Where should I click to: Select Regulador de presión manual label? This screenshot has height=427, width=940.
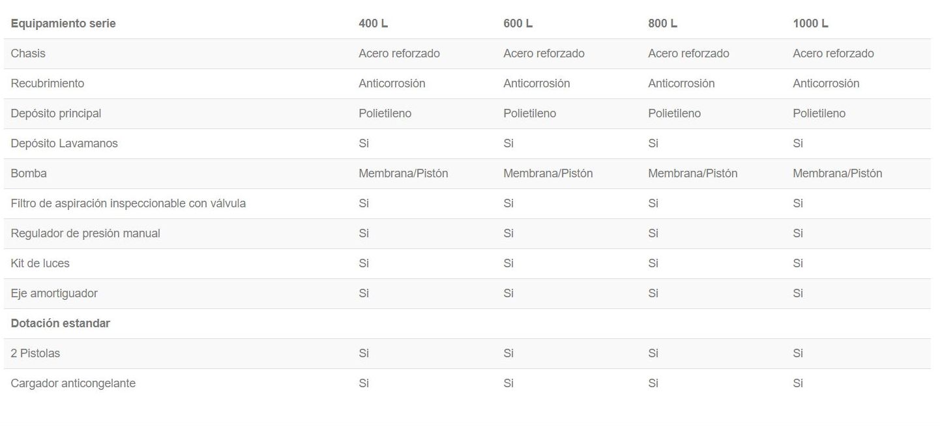point(85,233)
